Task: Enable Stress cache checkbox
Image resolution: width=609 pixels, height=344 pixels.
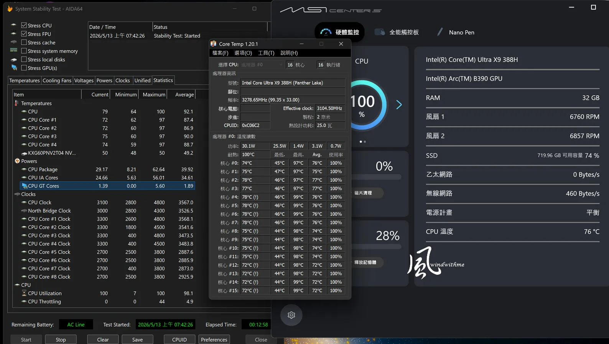Action: point(24,42)
